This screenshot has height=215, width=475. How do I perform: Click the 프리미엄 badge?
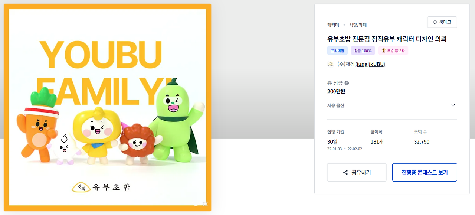coord(337,51)
